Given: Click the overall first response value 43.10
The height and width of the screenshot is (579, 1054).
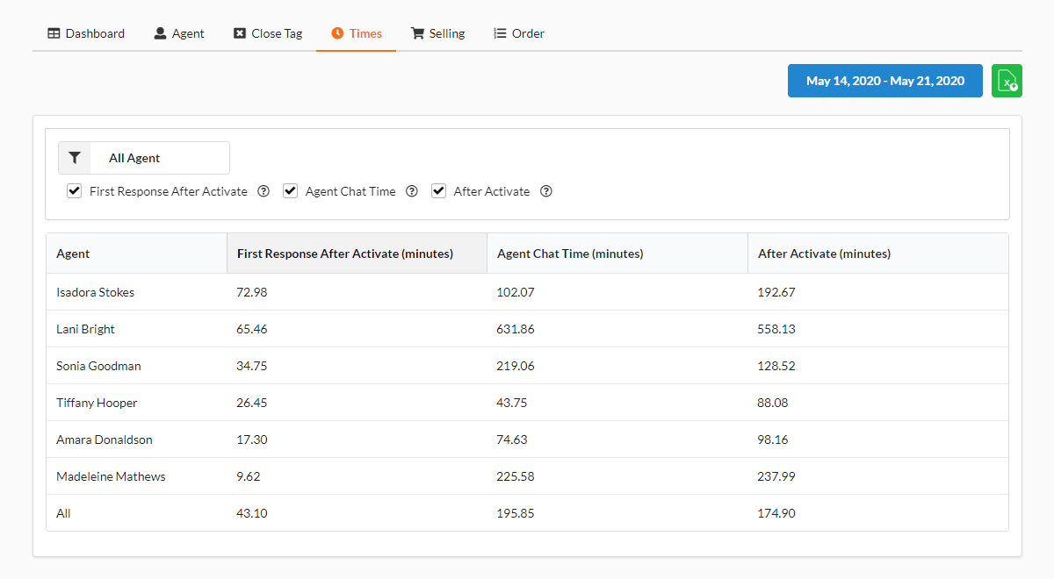Looking at the screenshot, I should click(x=252, y=513).
